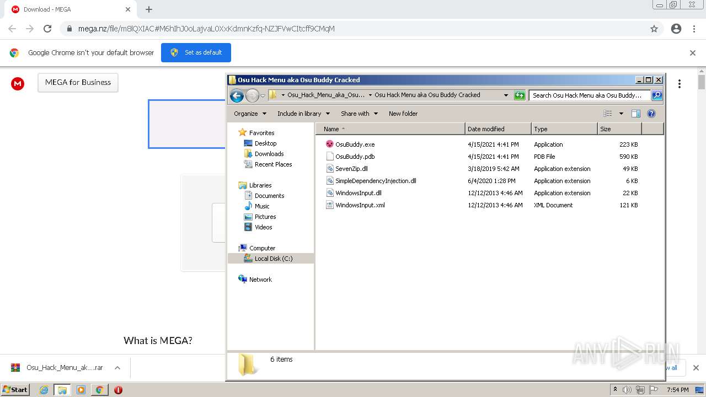Select the OsuBuddy.exe file
The image size is (706, 397).
point(355,144)
